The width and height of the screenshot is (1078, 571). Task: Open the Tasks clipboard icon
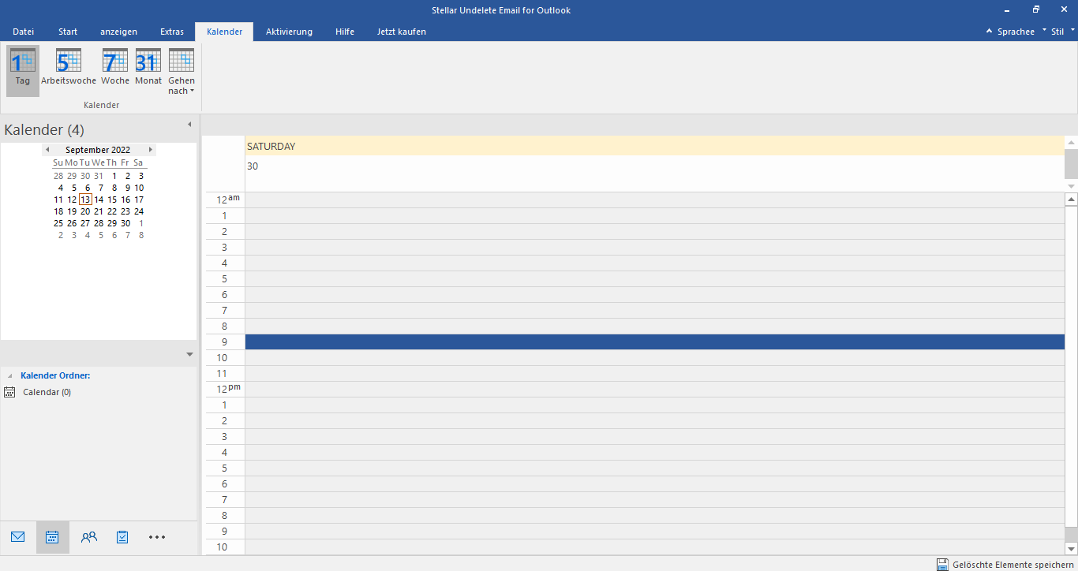click(122, 537)
